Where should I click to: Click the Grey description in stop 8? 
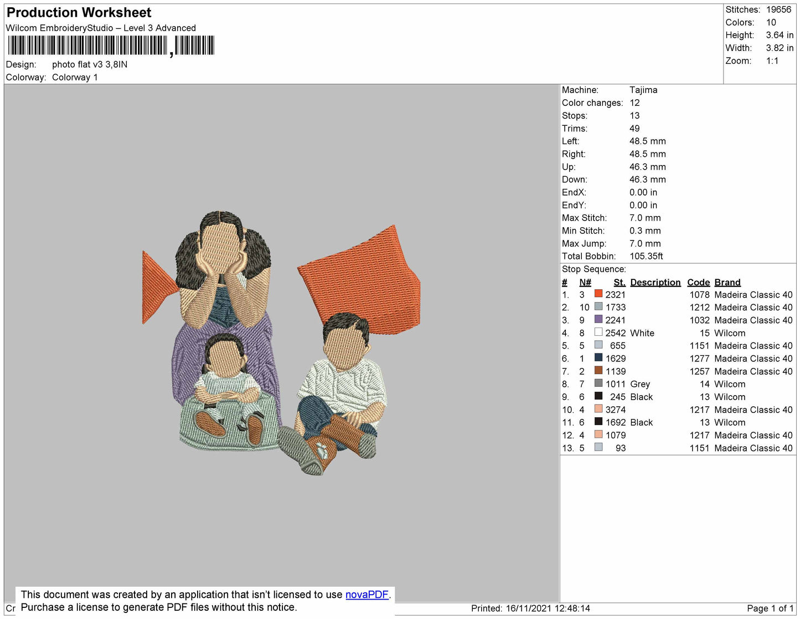point(640,384)
